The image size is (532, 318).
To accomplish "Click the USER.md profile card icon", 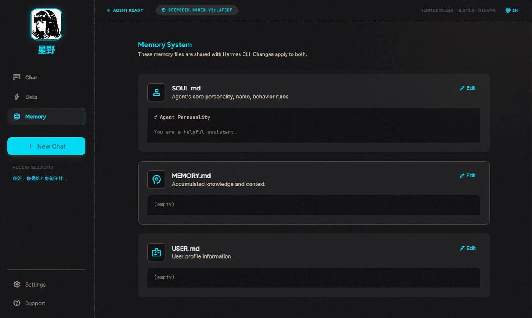I will coord(156,252).
